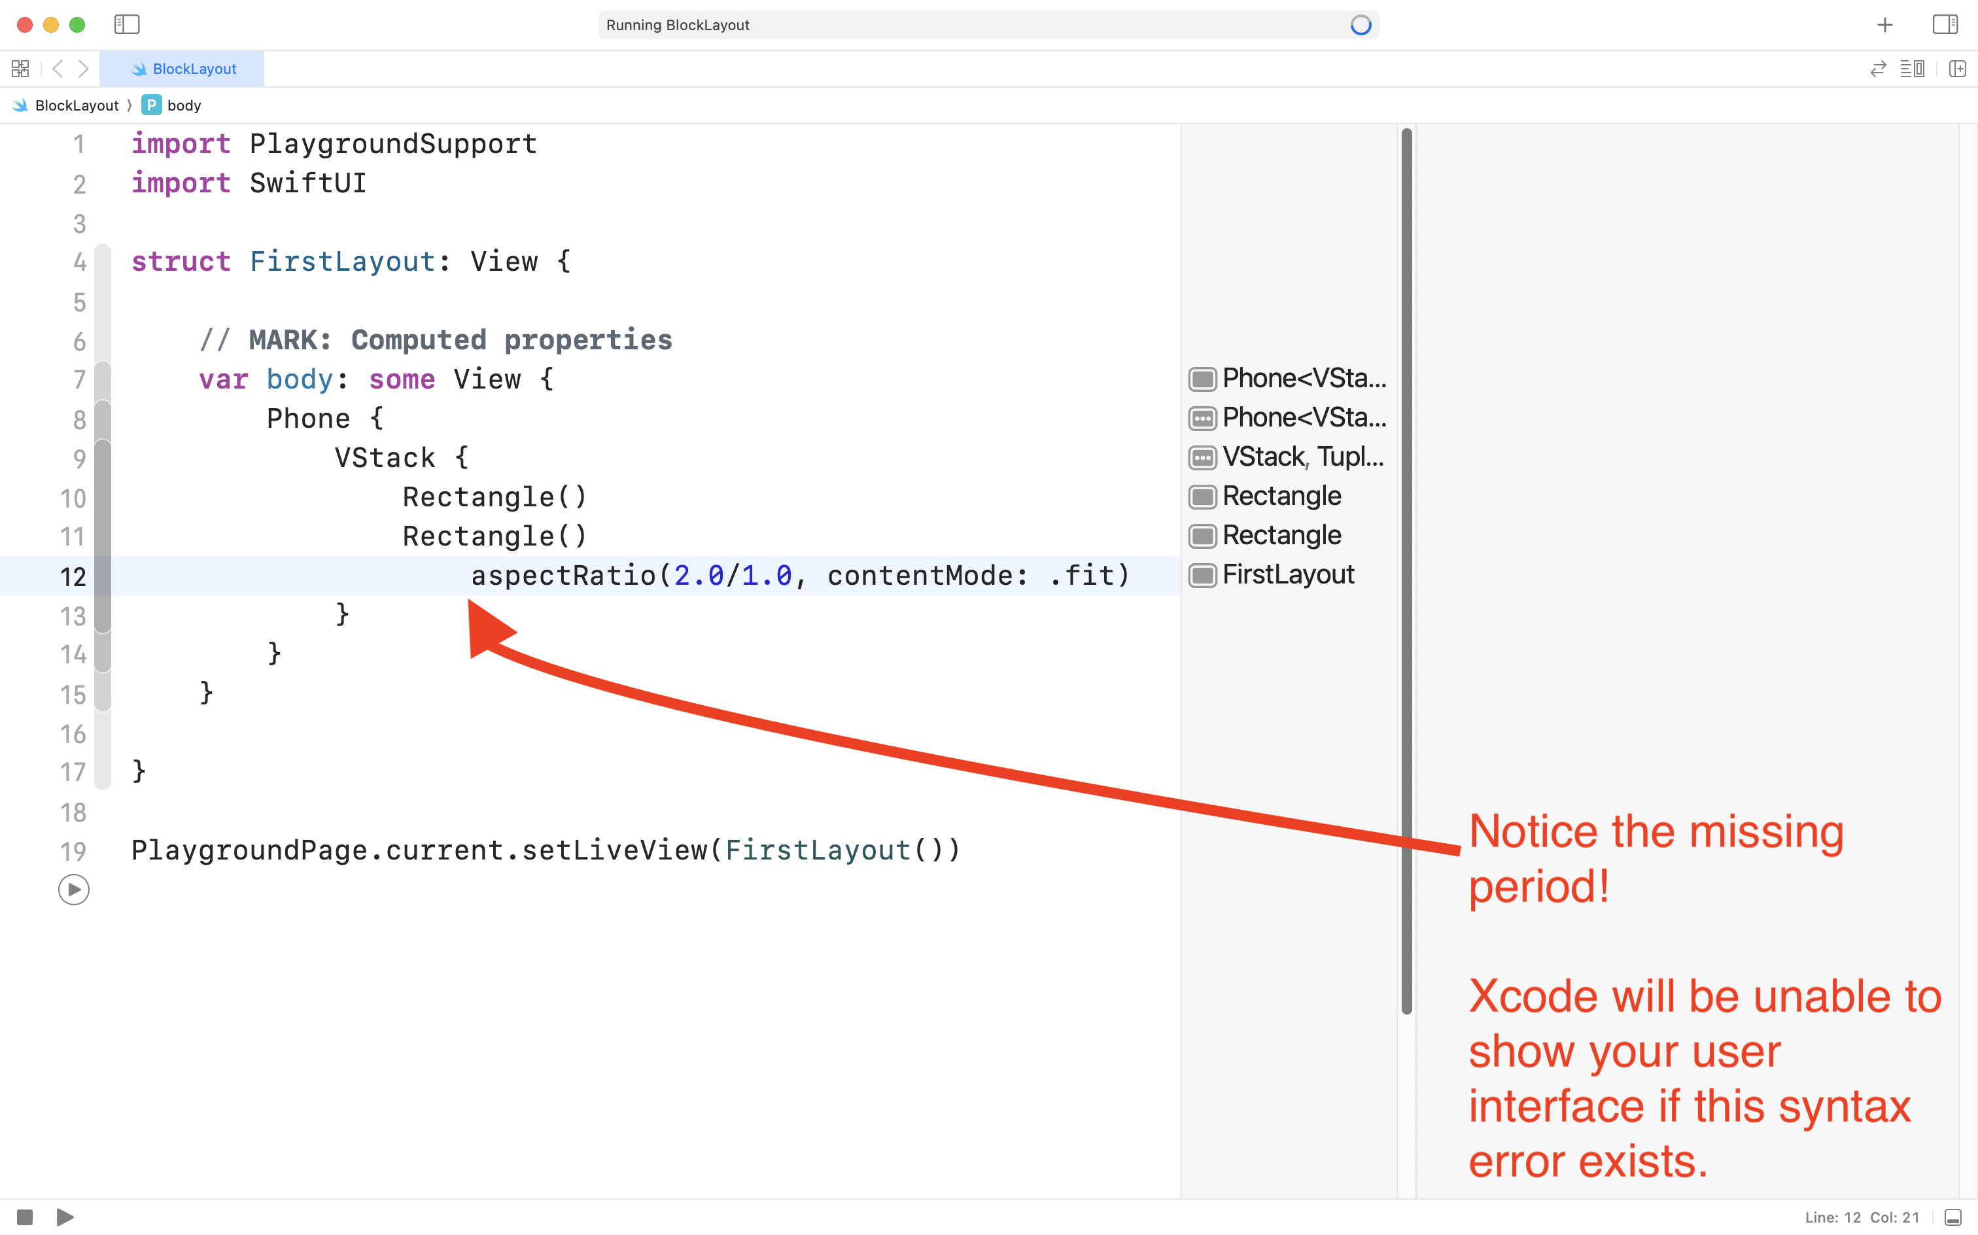Image resolution: width=1978 pixels, height=1235 pixels.
Task: Toggle the debug area at bottom right
Action: [x=1952, y=1217]
